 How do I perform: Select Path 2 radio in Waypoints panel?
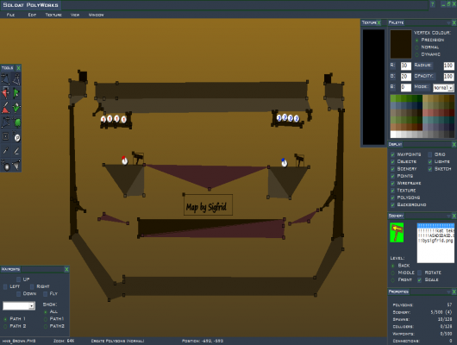click(5, 326)
